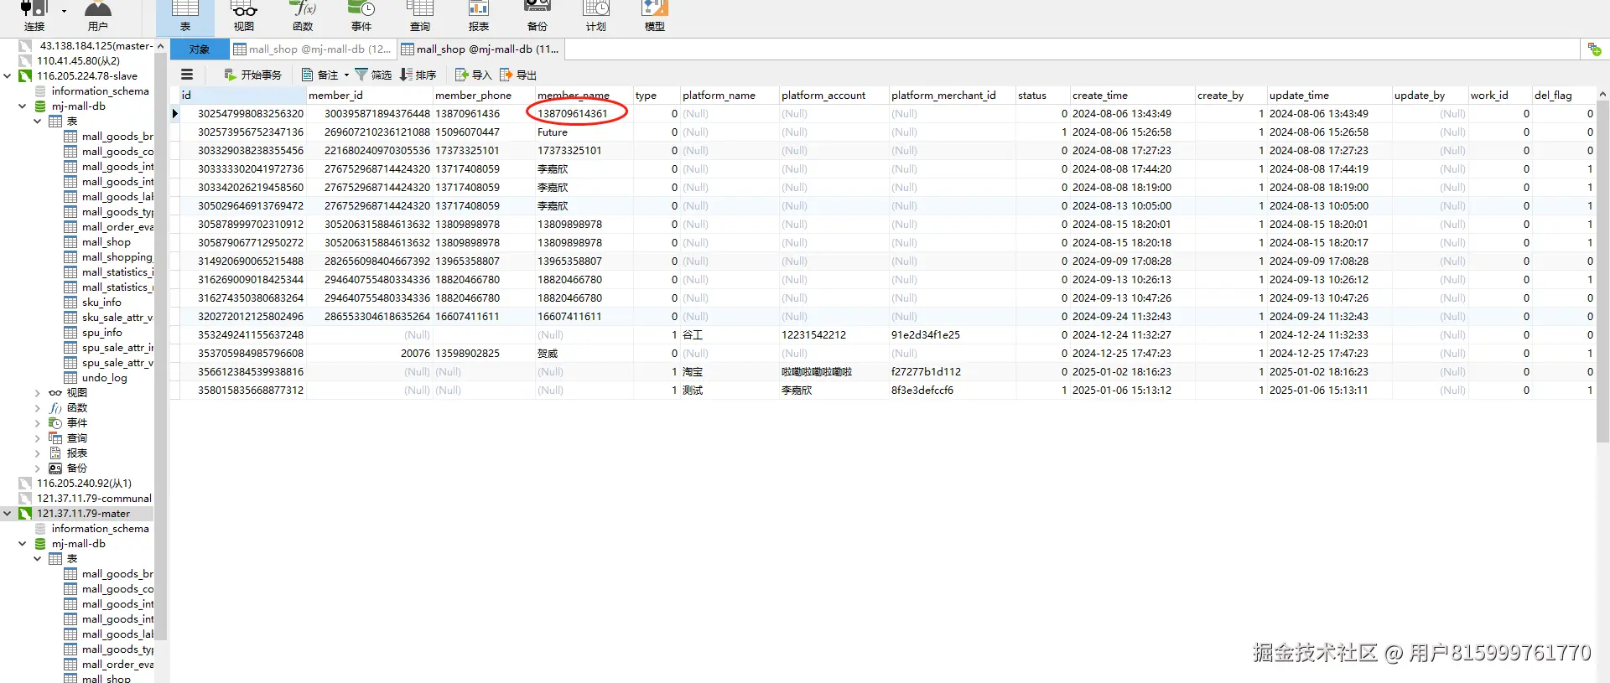Viewport: 1610px width, 683px height.
Task: Click the scroll-up arrow of the connection tree
Action: (x=160, y=47)
